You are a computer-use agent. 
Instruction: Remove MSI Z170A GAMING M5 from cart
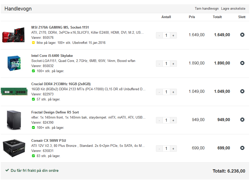242,35
